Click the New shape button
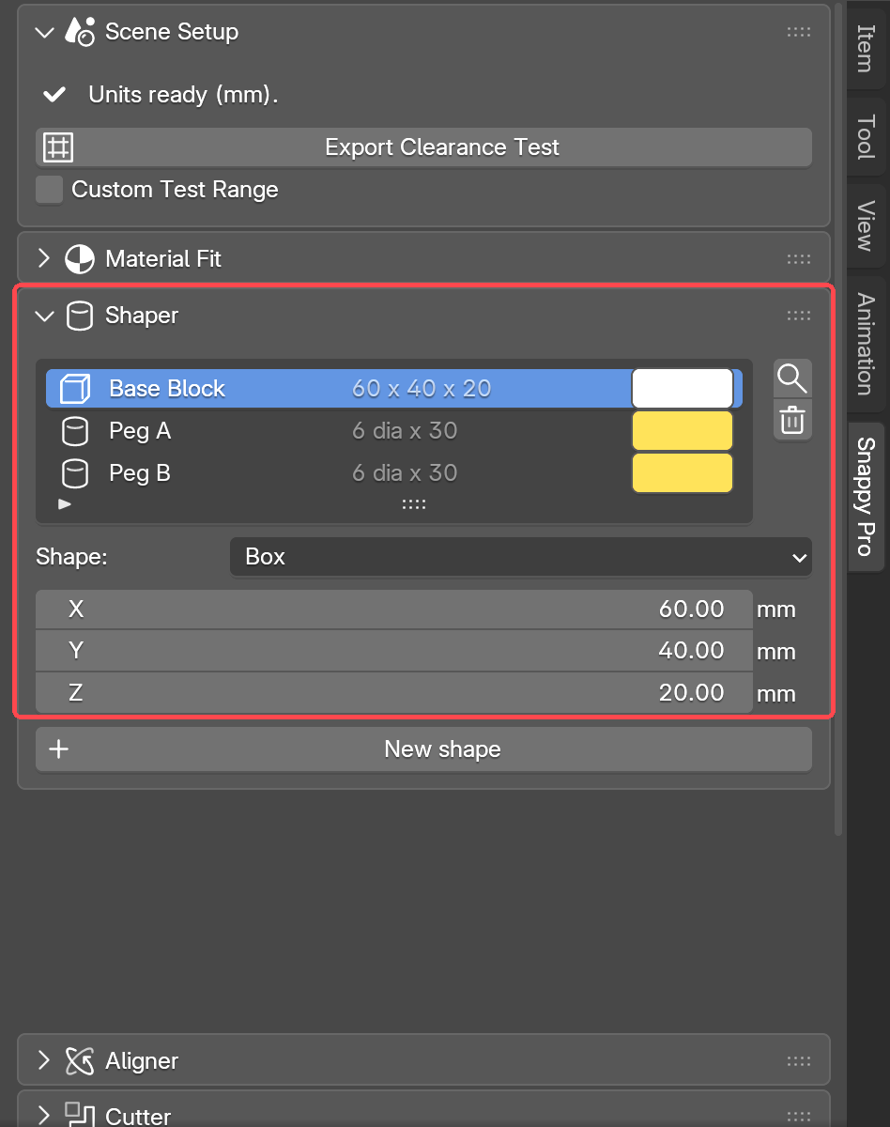The width and height of the screenshot is (890, 1127). [423, 749]
